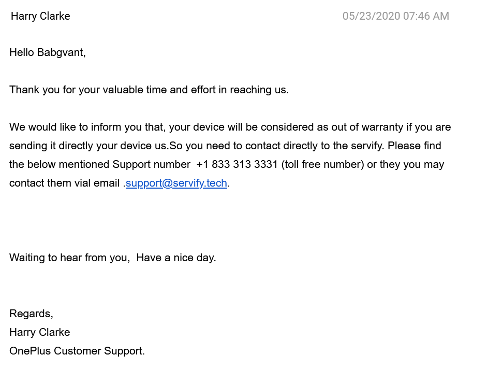Click the 'Have a nice day.' phrase
Viewport: 488px width, 369px height.
(x=176, y=258)
